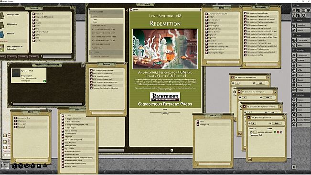311x175 pixels.
Task: Collapse Frontmatter section in reference index
Action: 107,12
